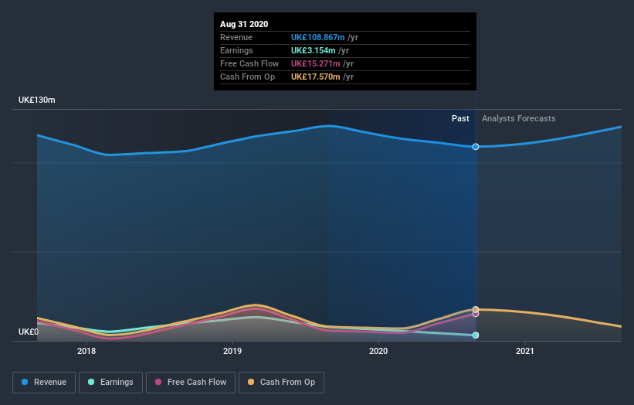Image resolution: width=634 pixels, height=405 pixels.
Task: Click the UK£3.154m earnings value
Action: pos(314,50)
